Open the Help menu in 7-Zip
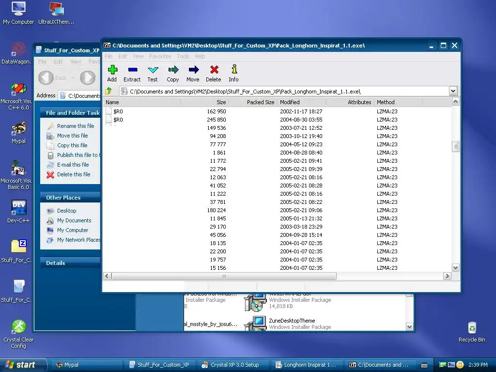Viewport: 496px width, 372px height. [x=200, y=56]
